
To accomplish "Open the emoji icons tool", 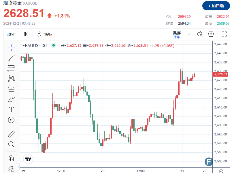I will point(11,120).
